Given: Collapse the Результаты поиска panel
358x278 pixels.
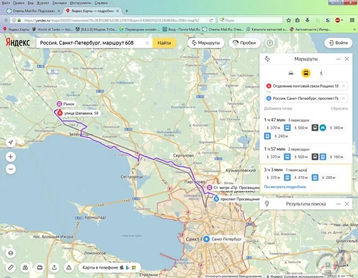Looking at the screenshot, I should (x=338, y=204).
